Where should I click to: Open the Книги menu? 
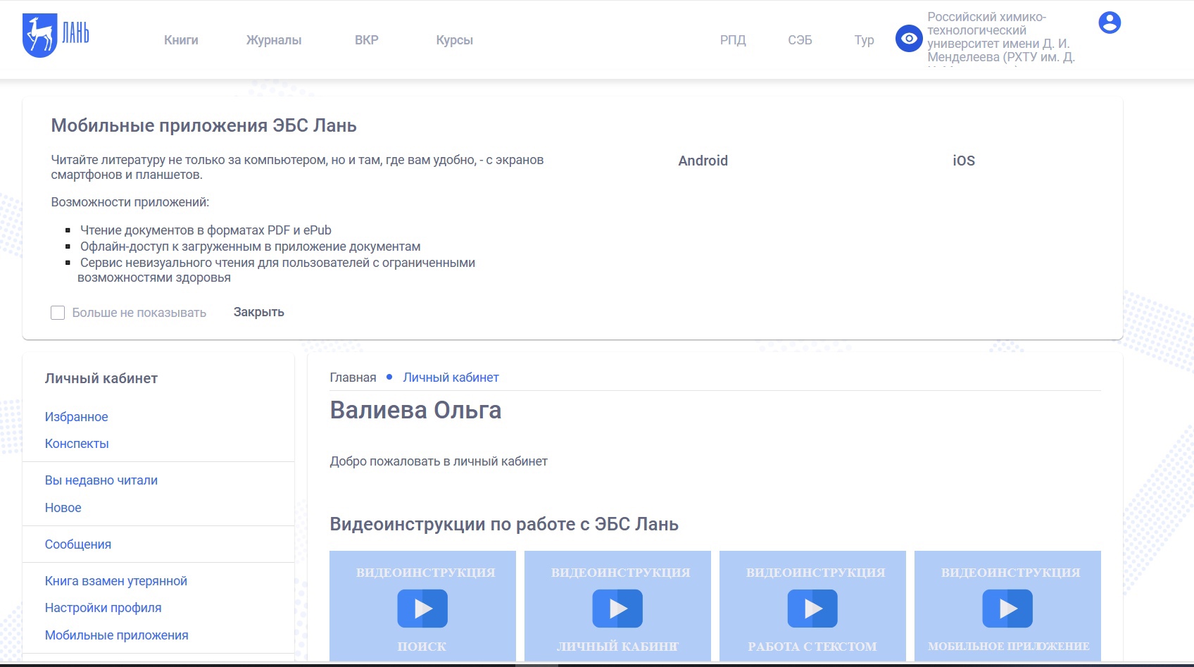click(181, 40)
